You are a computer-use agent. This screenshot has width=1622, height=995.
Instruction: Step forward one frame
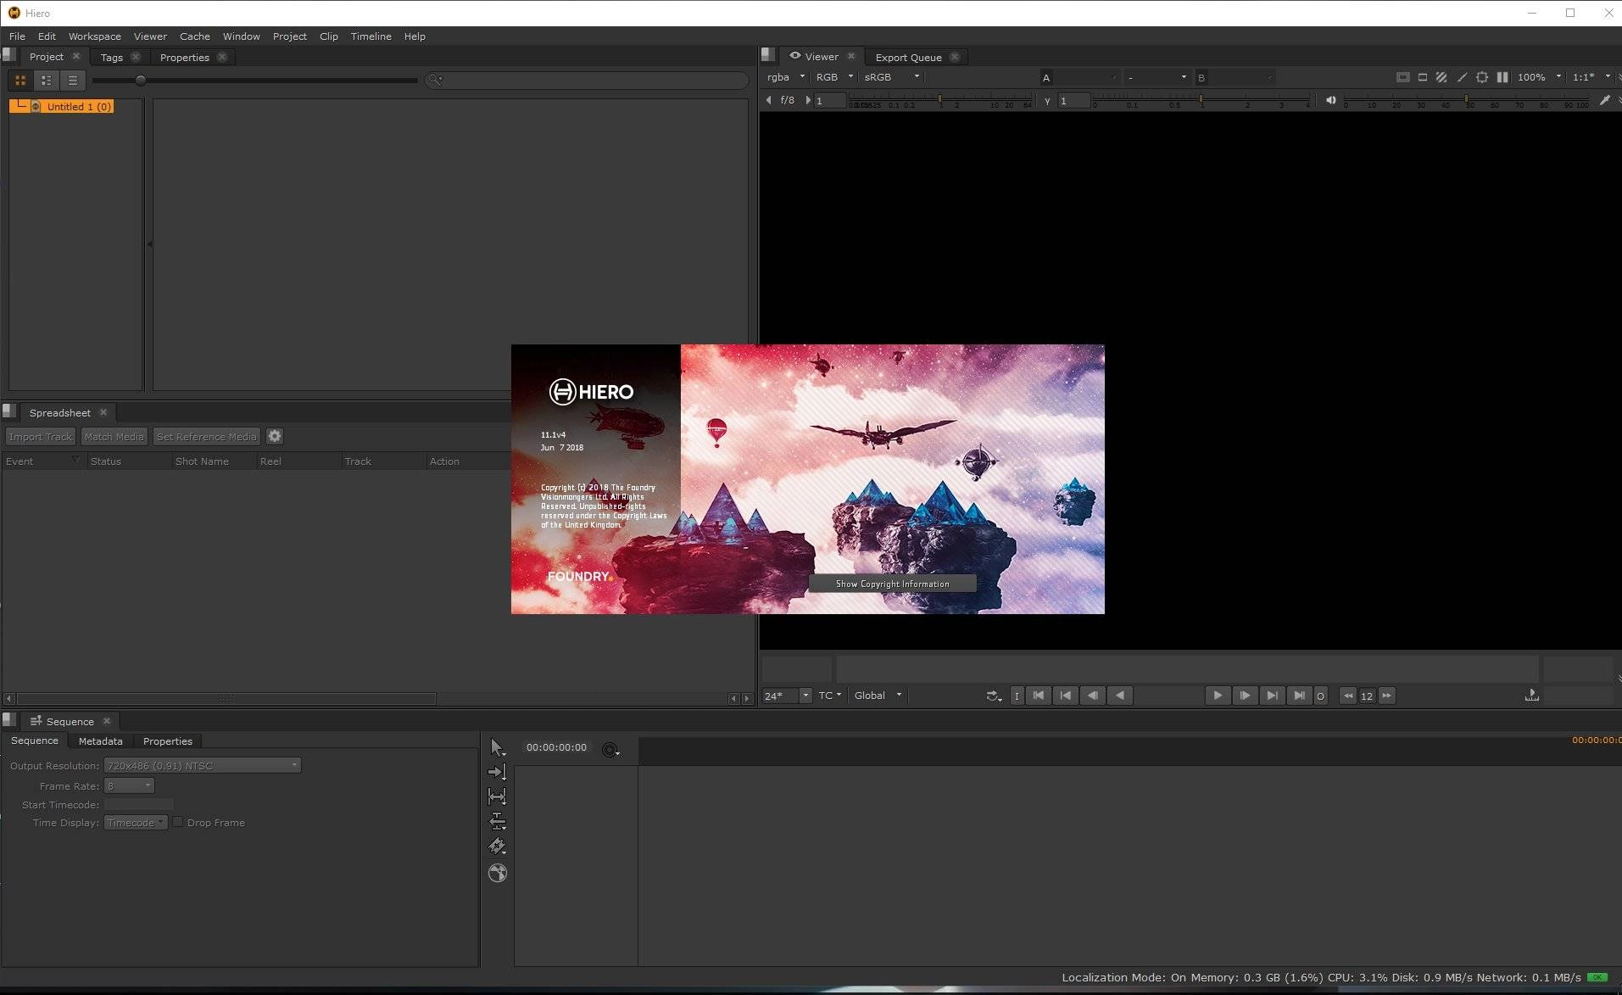coord(1245,696)
